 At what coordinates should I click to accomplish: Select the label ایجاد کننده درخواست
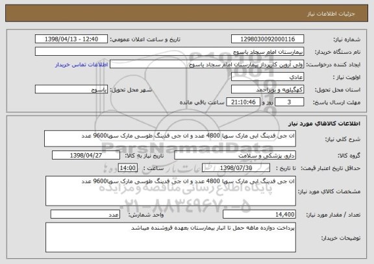tap(333, 65)
